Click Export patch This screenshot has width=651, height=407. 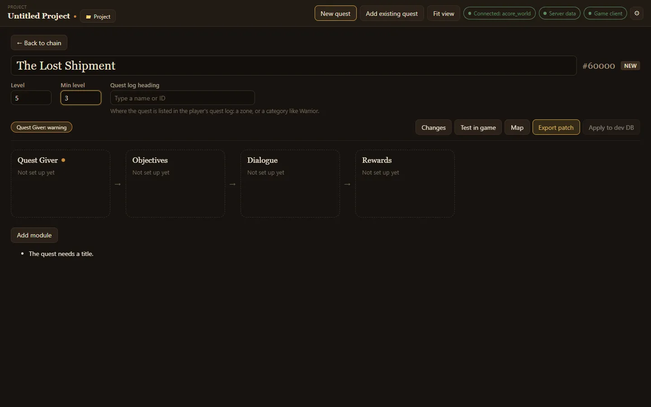[556, 128]
